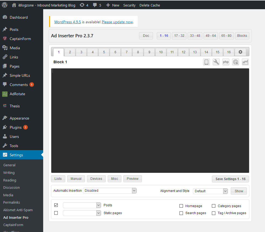Follow the Please update now link
265x232 pixels.
pos(117,22)
